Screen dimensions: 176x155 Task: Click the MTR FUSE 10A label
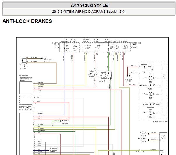click(126, 47)
